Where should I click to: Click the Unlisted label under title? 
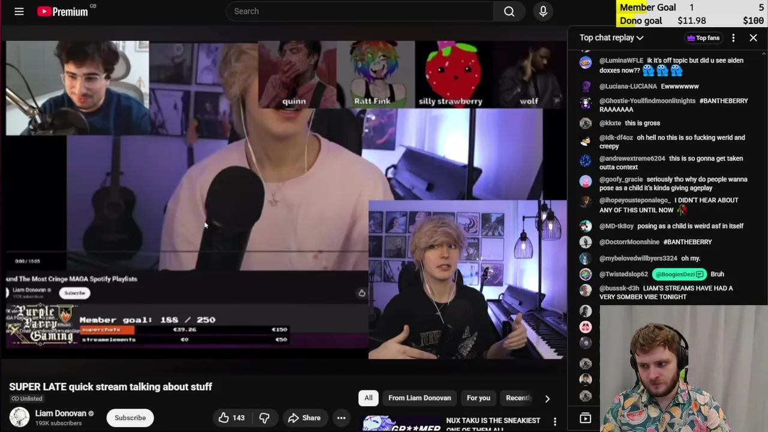coord(26,398)
